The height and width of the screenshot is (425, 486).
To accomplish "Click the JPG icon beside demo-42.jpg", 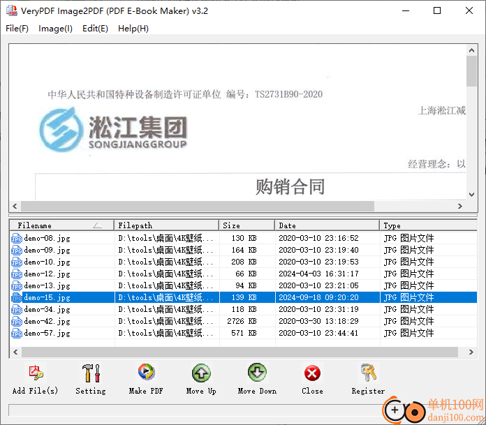I will (x=17, y=321).
